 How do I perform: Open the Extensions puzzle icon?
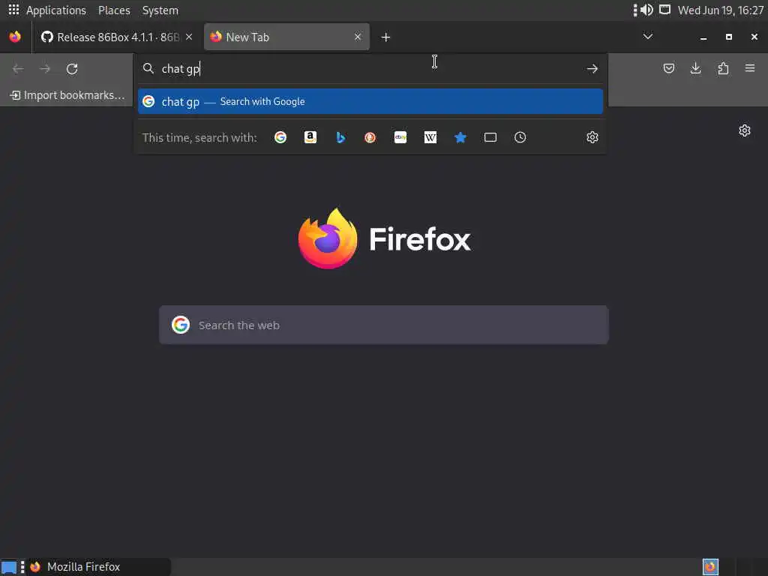pyautogui.click(x=723, y=68)
